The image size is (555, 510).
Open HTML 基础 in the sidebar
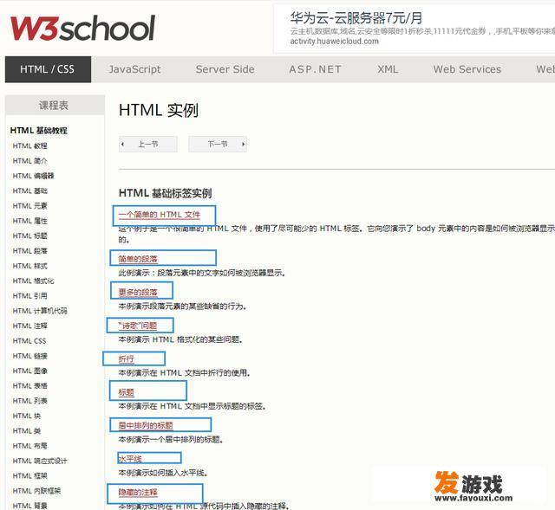[x=30, y=190]
